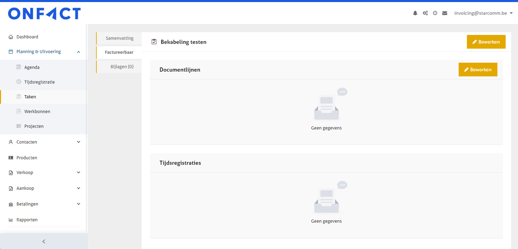Collapse the Planning & Uitvoering section
The height and width of the screenshot is (249, 518).
tap(78, 52)
